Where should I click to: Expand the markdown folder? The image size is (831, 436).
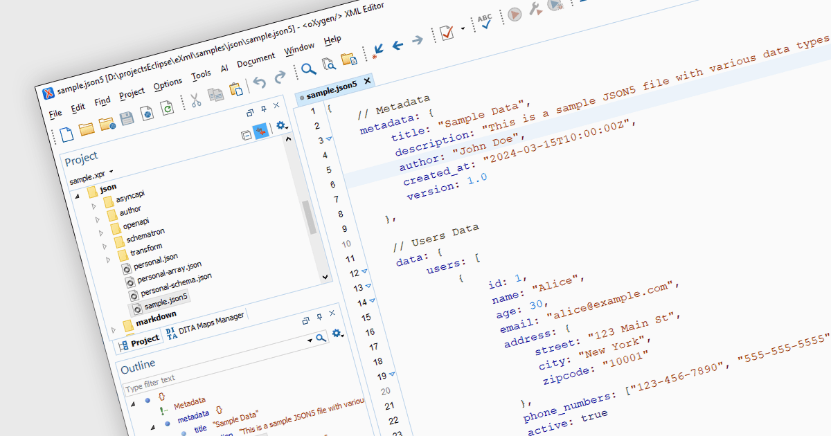(111, 329)
